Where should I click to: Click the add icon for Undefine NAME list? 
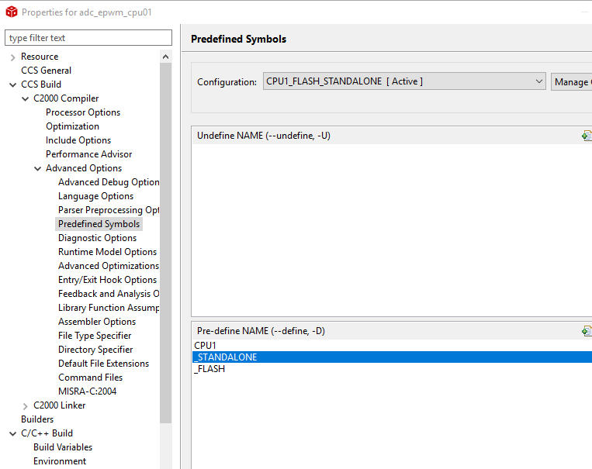pos(587,136)
